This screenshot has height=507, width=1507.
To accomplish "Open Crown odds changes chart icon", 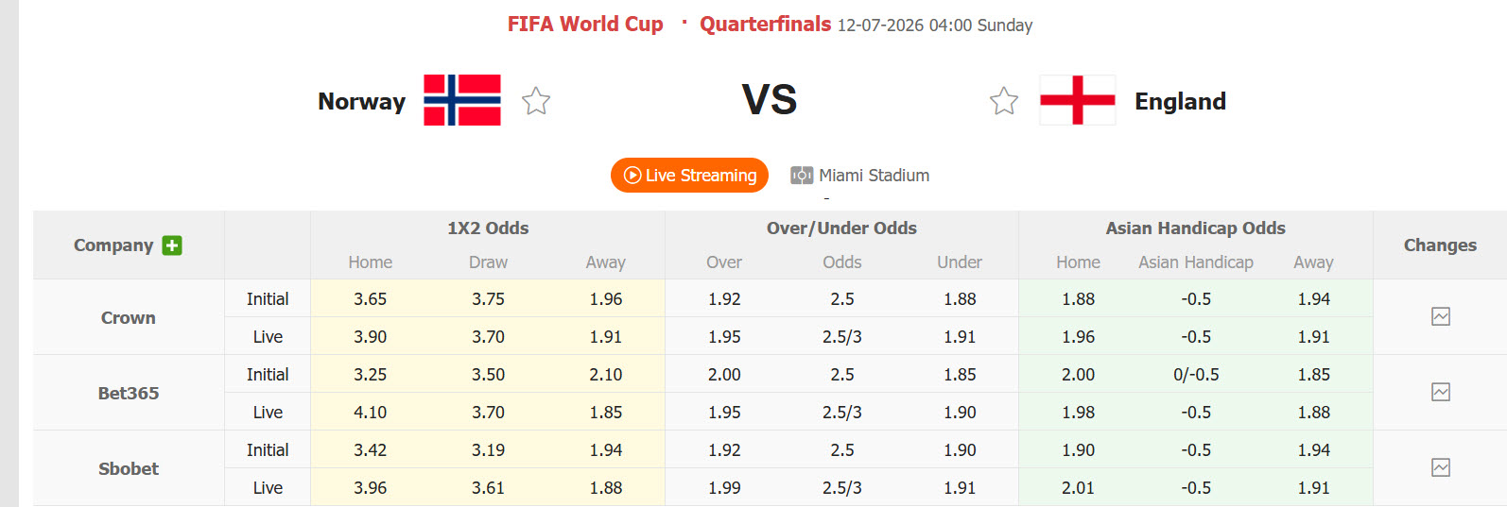I will [x=1441, y=316].
